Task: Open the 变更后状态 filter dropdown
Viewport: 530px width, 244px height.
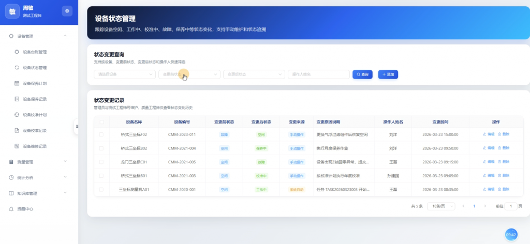Action: [254, 74]
